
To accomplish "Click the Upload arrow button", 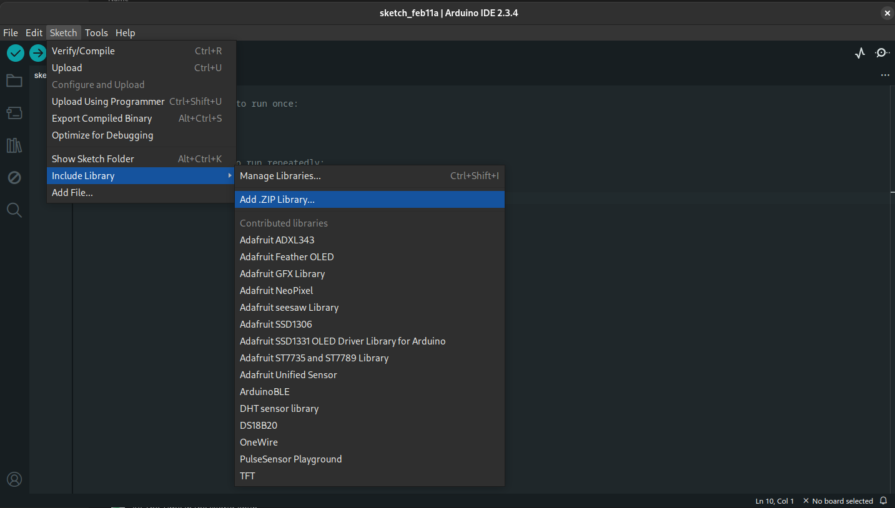I will [x=38, y=53].
